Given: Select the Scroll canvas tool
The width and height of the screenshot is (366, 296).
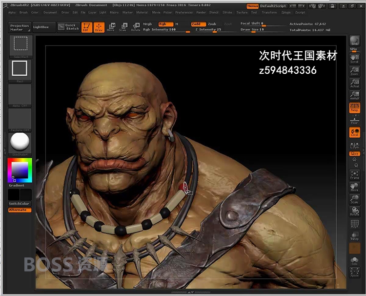Looking at the screenshot, I should [355, 59].
